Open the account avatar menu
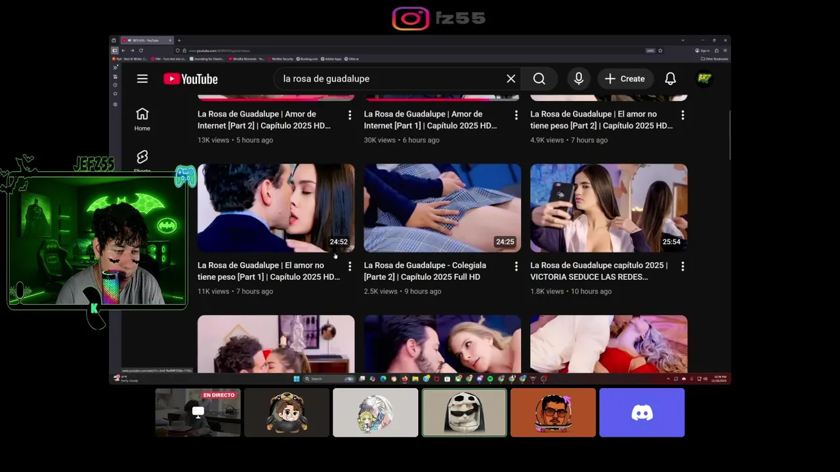The height and width of the screenshot is (472, 840). (x=704, y=79)
